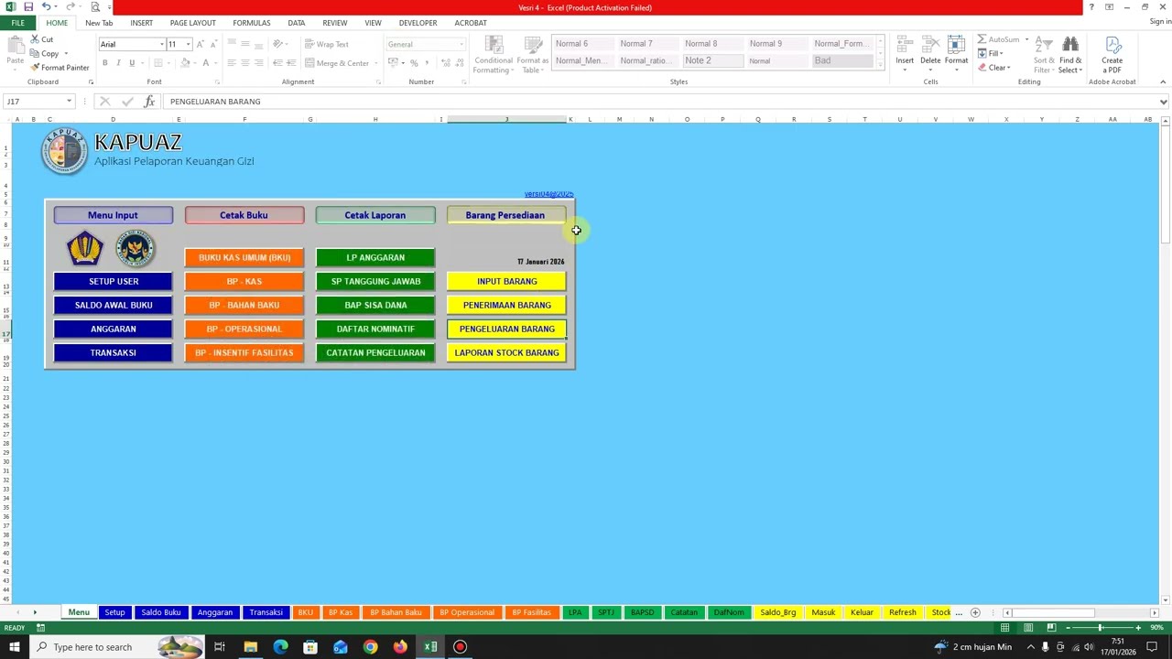This screenshot has width=1172, height=659.
Task: Toggle underline formatting
Action: pyautogui.click(x=132, y=63)
